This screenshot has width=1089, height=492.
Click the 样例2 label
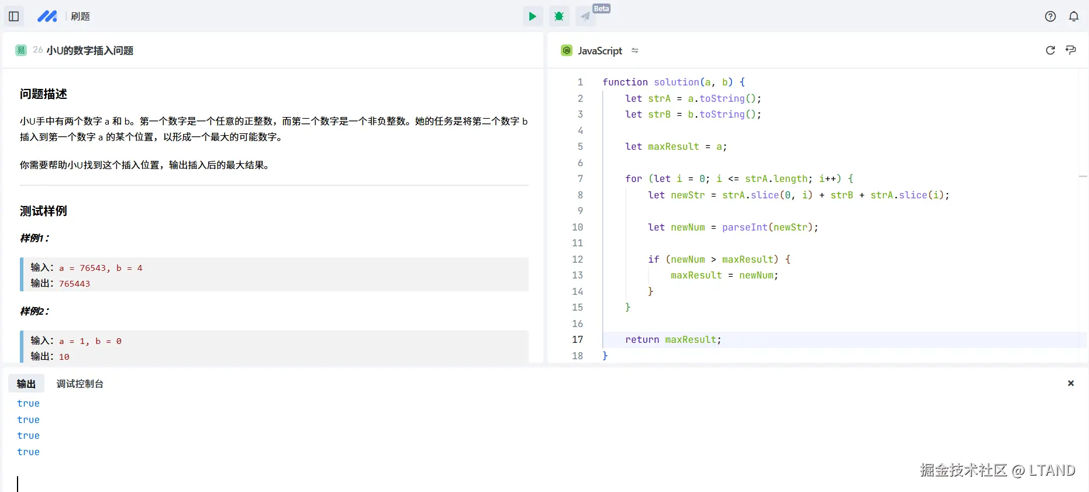pyautogui.click(x=35, y=311)
